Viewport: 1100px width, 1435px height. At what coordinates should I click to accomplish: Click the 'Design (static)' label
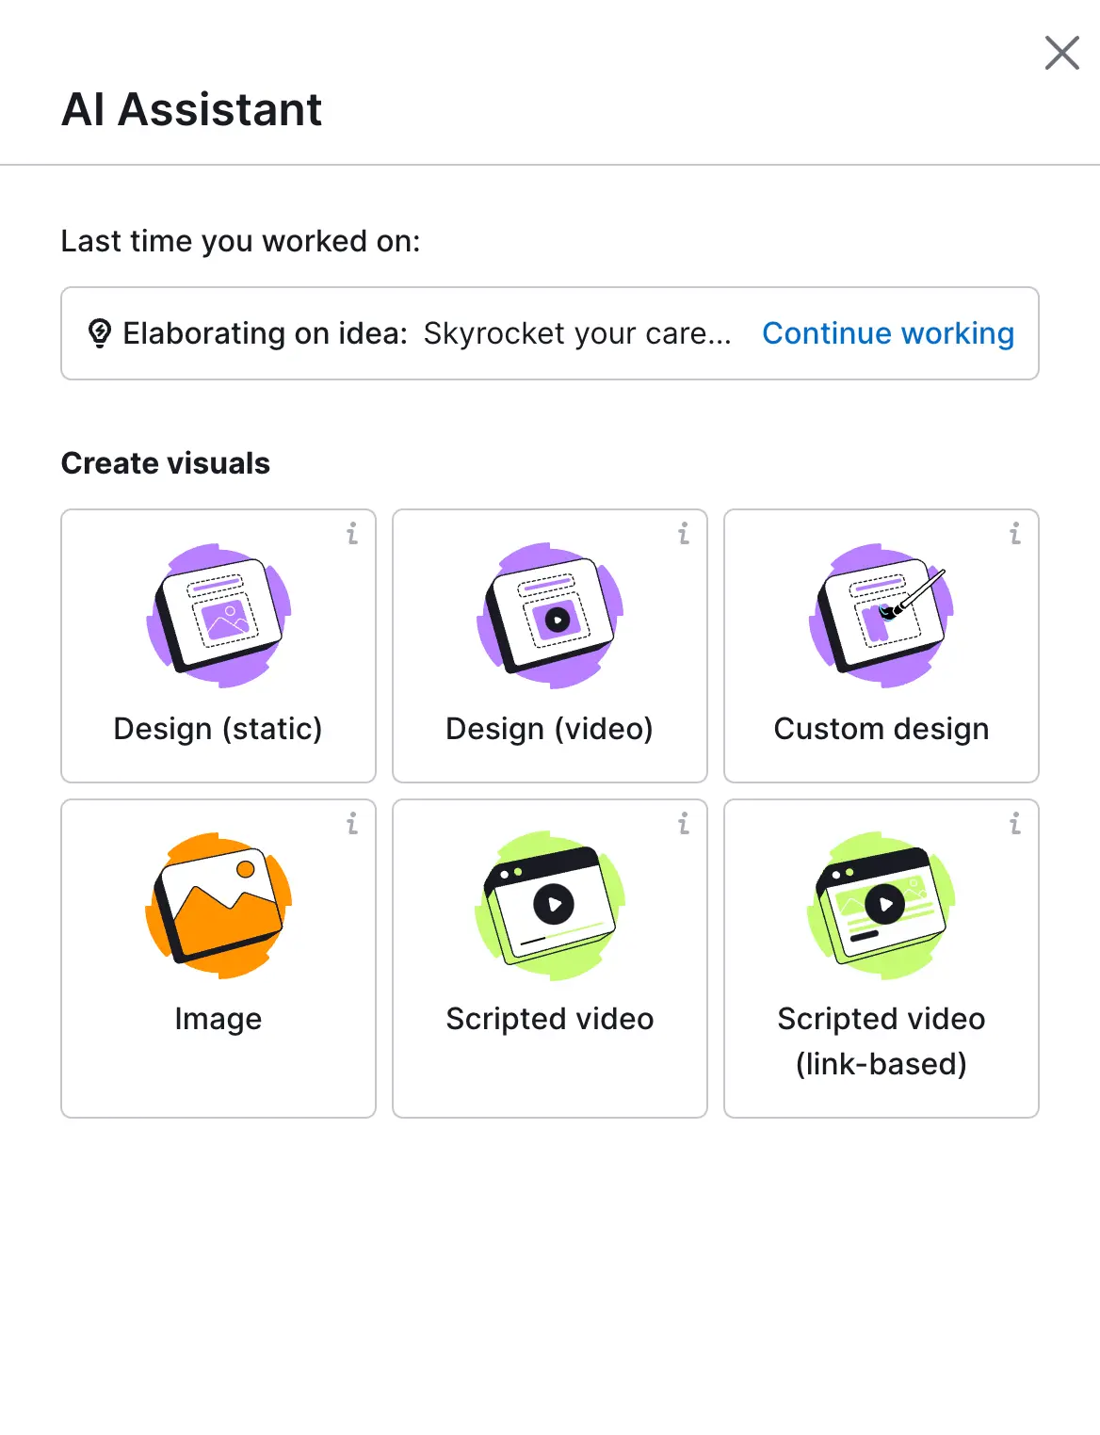pyautogui.click(x=218, y=729)
